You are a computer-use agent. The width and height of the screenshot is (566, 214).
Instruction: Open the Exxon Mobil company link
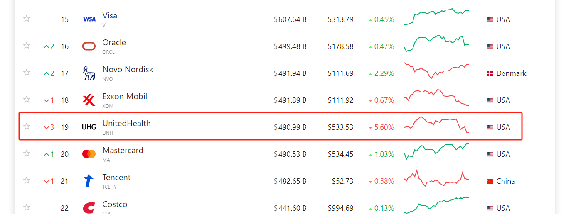click(x=125, y=96)
